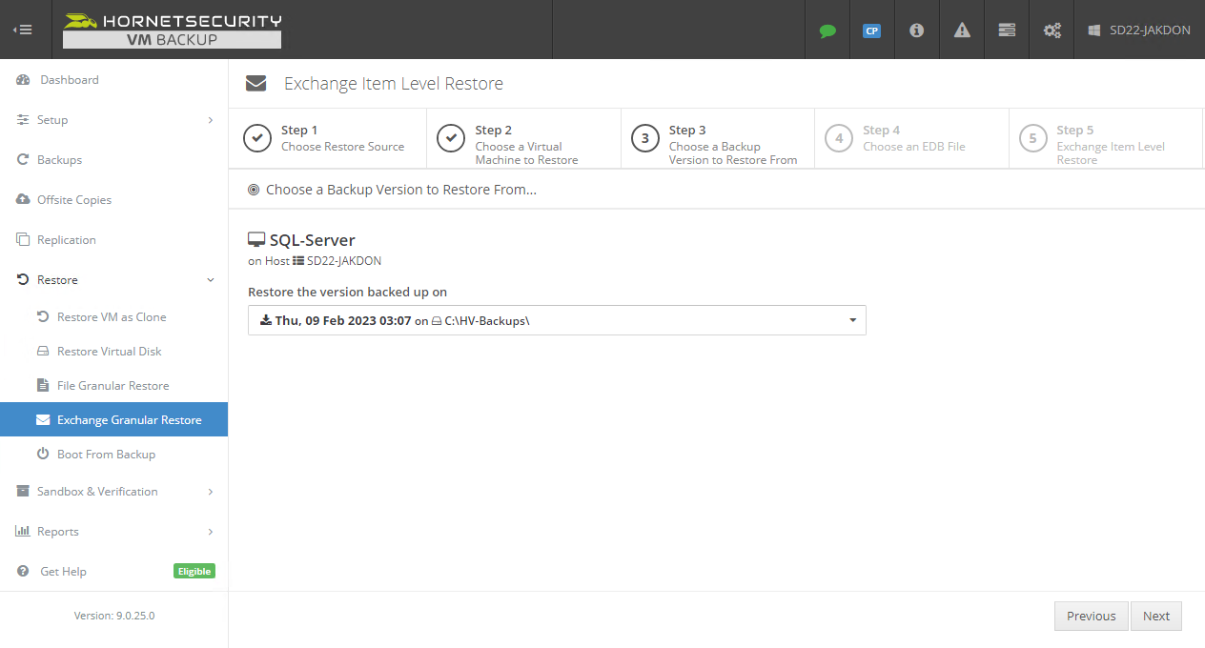
Task: Expand the Reports menu chevron
Action: pos(211,532)
